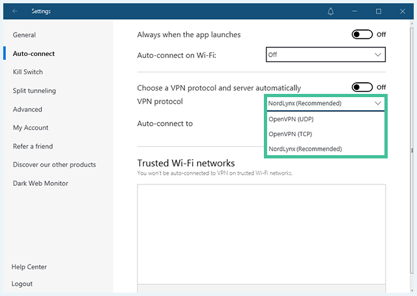The width and height of the screenshot is (417, 296).
Task: Click the Trusted Wi-Fi networks heading
Action: (x=186, y=163)
